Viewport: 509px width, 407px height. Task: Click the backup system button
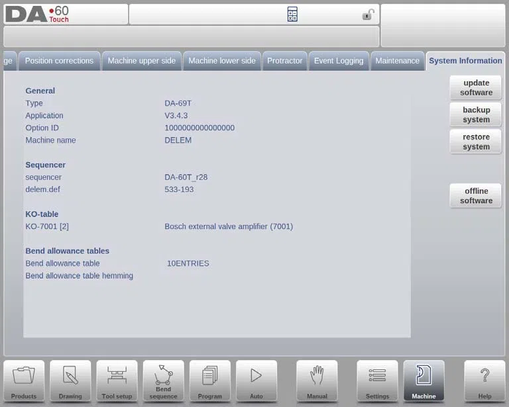coord(476,114)
